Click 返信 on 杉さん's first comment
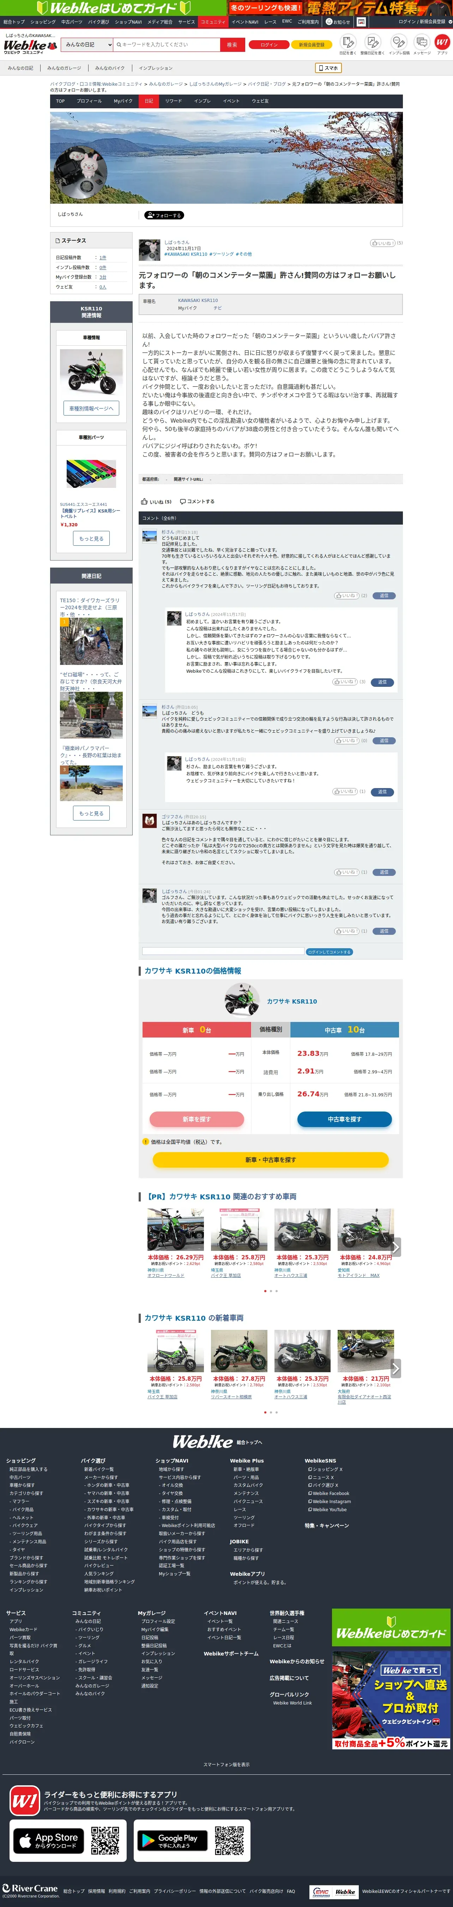The width and height of the screenshot is (453, 1907). [x=383, y=595]
